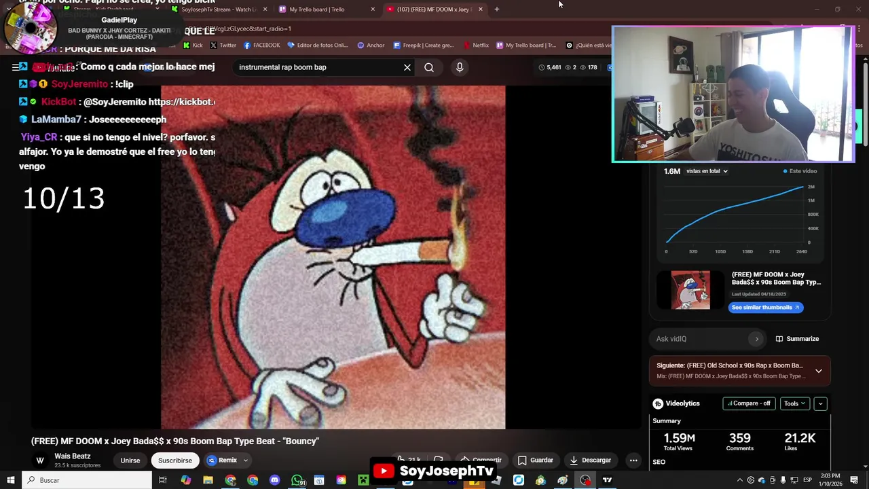The height and width of the screenshot is (489, 869).
Task: Click the Wais Beatz channel avatar
Action: tap(40, 460)
